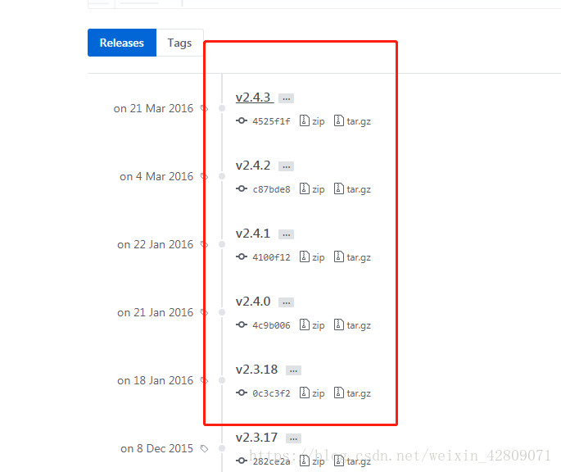Click the timeline dot for v2.3.18
This screenshot has width=561, height=472.
tap(222, 380)
